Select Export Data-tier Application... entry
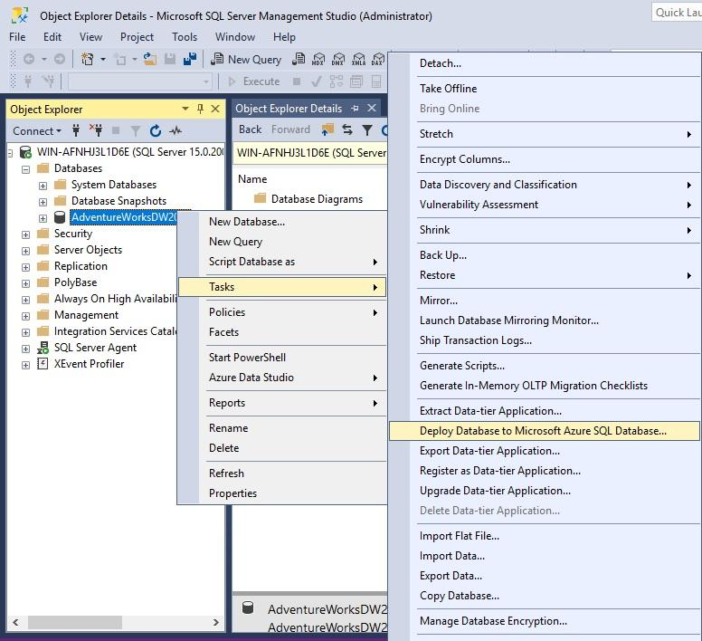The width and height of the screenshot is (702, 641). click(x=544, y=451)
